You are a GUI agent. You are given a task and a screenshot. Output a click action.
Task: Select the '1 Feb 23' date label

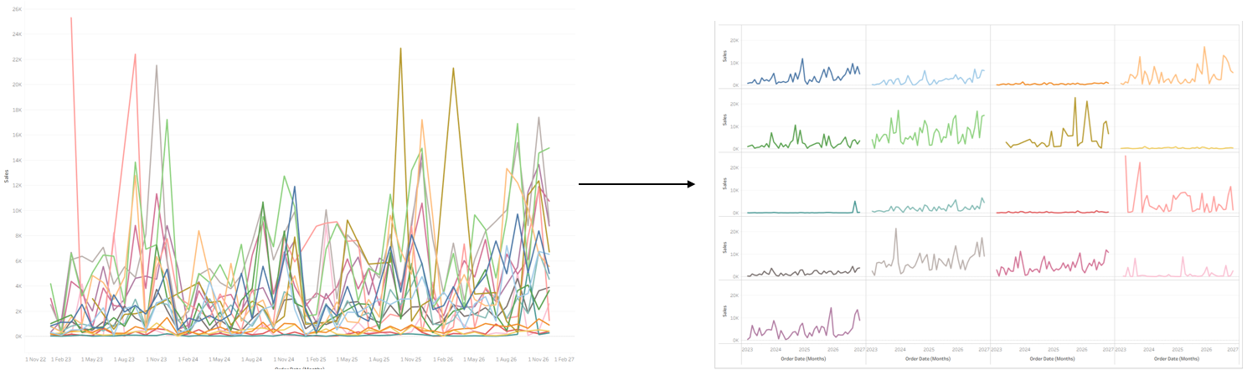tap(61, 359)
